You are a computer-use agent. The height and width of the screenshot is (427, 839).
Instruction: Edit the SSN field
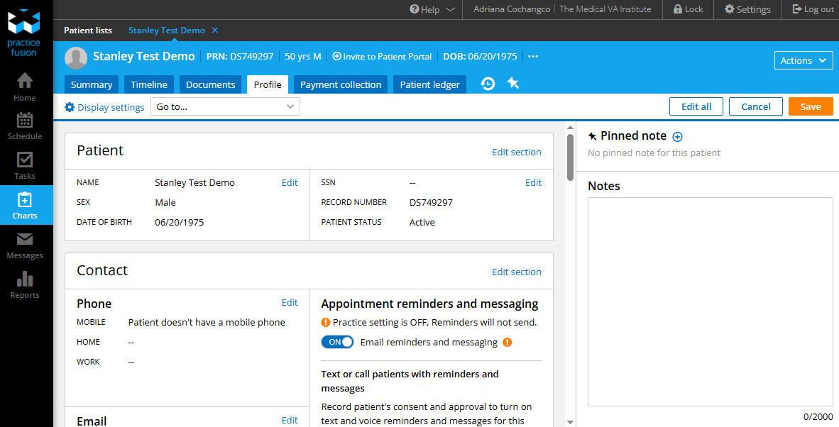[x=533, y=182]
